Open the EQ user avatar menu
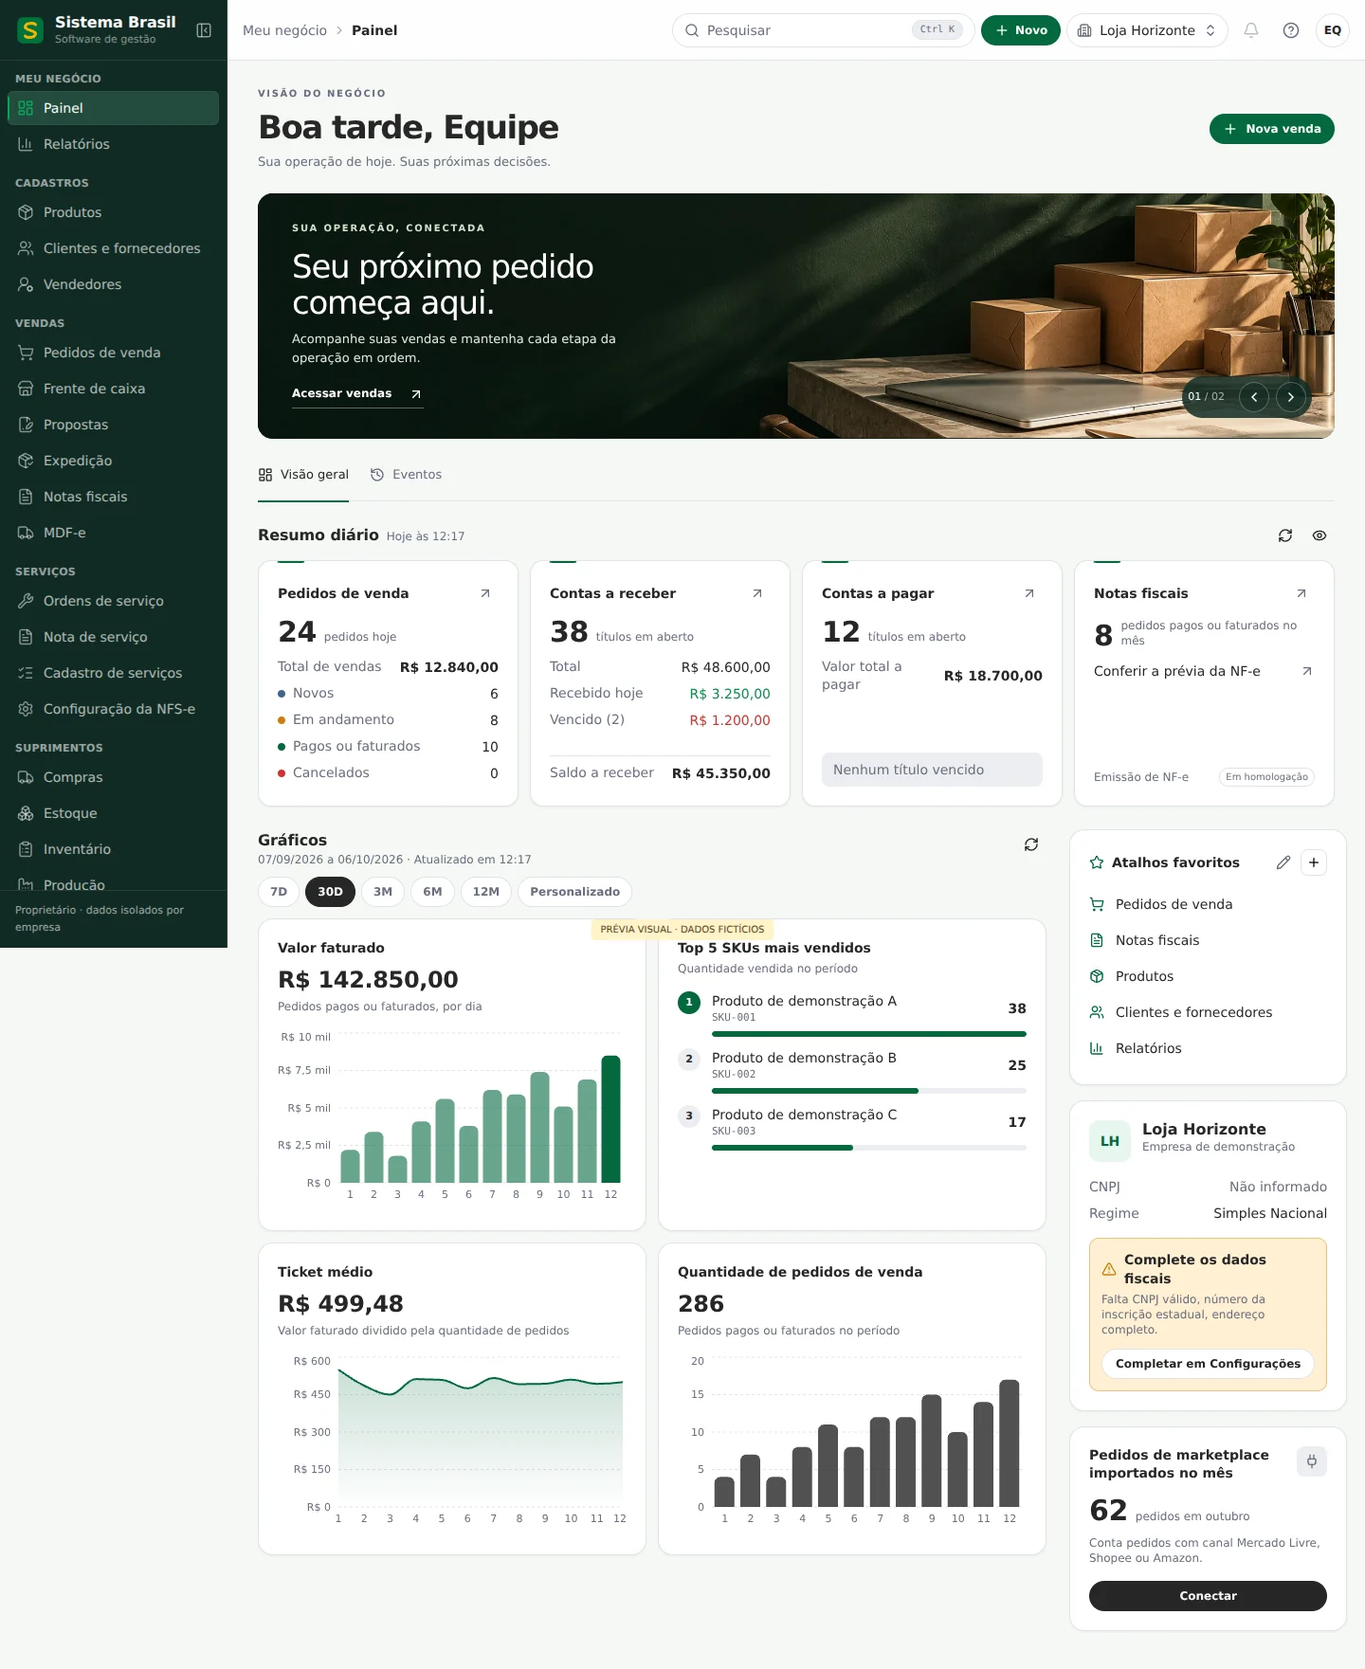This screenshot has width=1365, height=1669. [1333, 30]
